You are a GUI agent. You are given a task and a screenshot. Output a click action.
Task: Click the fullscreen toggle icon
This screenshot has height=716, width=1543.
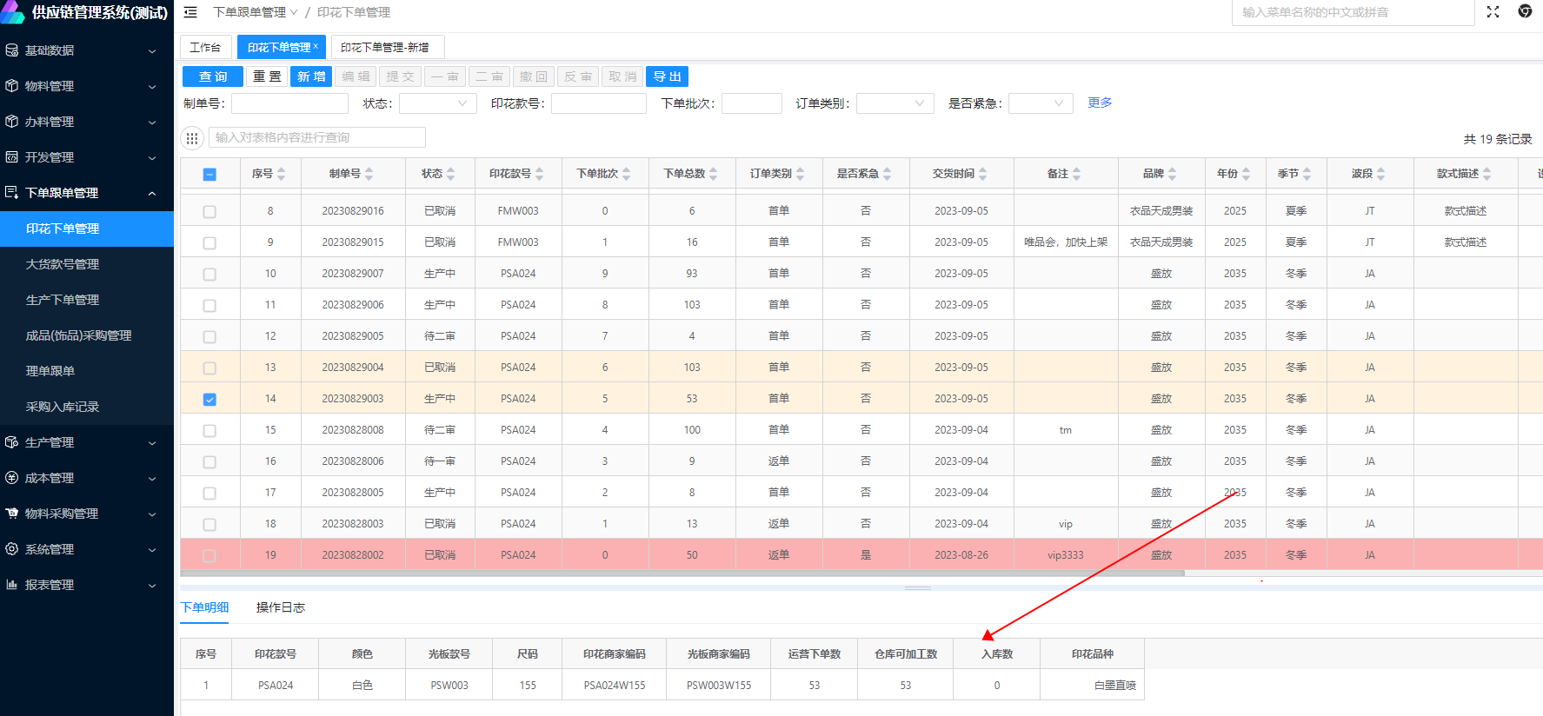[1493, 12]
